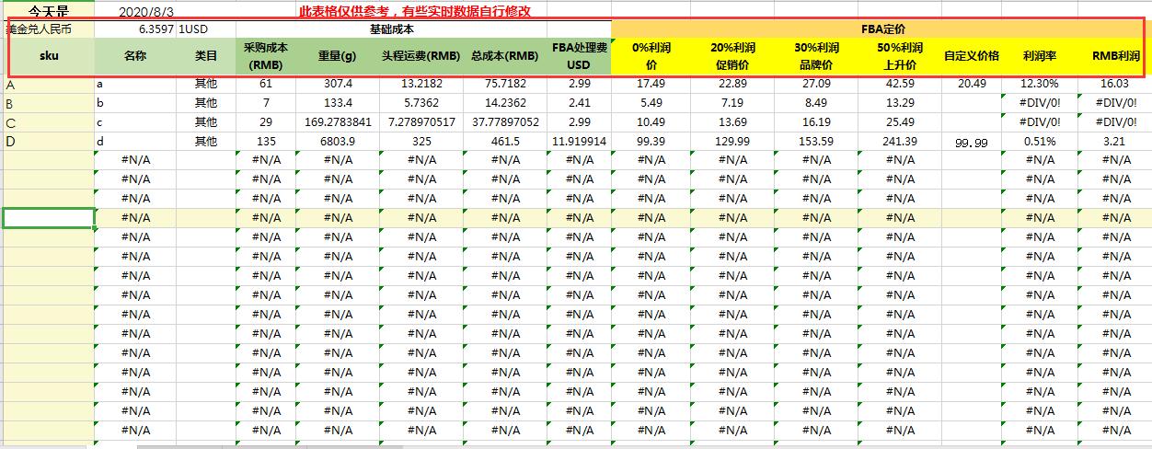Select RMB利润 #DIV/0! cell in row C
This screenshot has width=1152, height=449.
(1115, 122)
